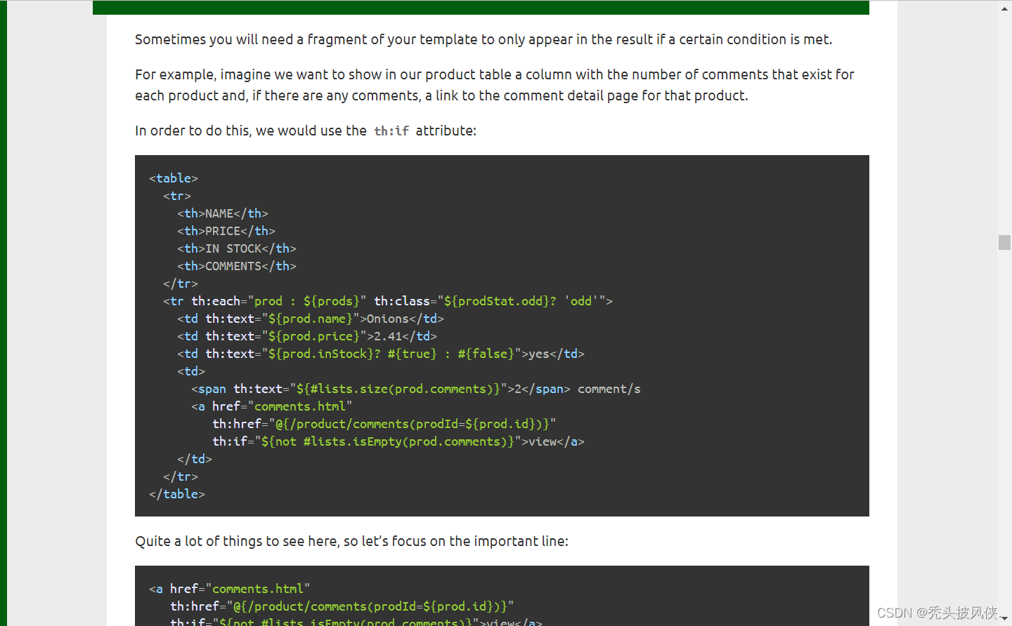
Task: Click the <th>COMMENTS</th> code line
Action: pyautogui.click(x=237, y=266)
